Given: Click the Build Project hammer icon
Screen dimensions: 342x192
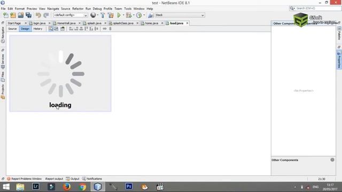Looking at the screenshot, I should pyautogui.click(x=103, y=15).
